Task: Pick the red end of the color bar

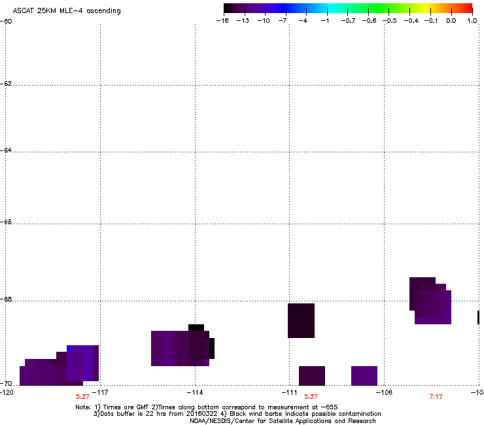Action: (x=468, y=8)
